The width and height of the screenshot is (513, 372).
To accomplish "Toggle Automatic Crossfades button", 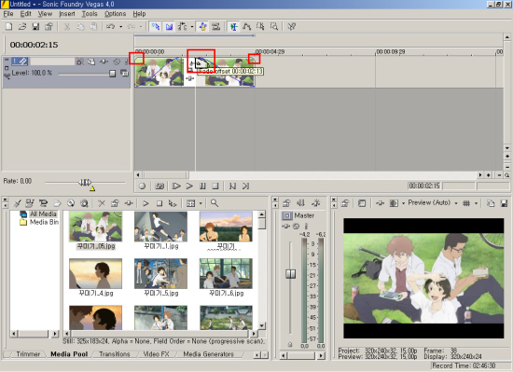I will pos(169,26).
